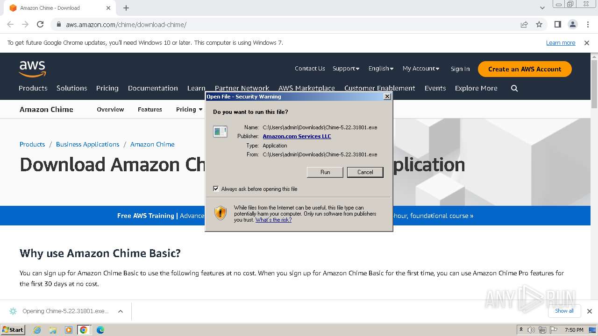
Task: Click Sign In link
Action: (x=460, y=69)
